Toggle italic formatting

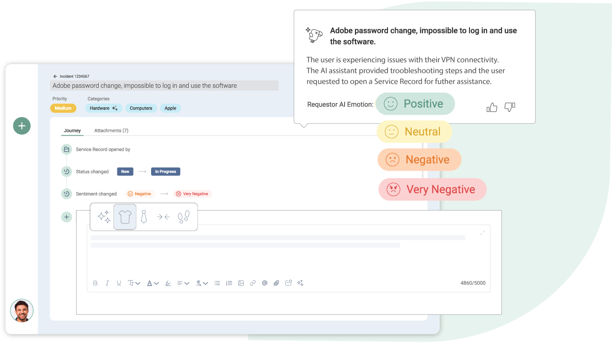(107, 283)
